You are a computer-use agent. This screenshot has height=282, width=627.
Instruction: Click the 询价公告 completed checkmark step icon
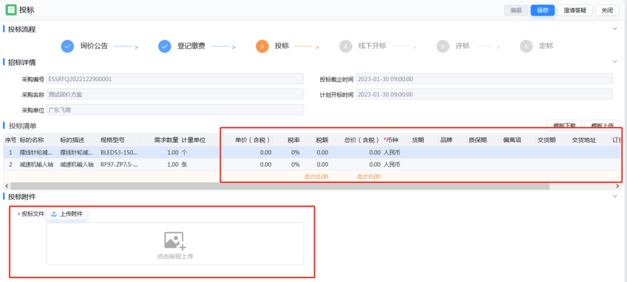(x=67, y=46)
